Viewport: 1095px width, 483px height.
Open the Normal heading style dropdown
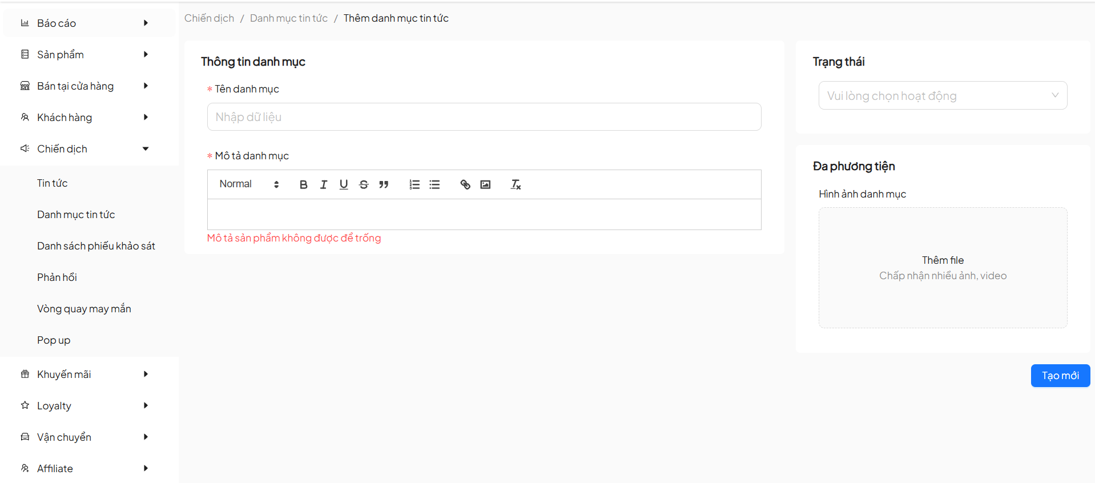point(249,184)
